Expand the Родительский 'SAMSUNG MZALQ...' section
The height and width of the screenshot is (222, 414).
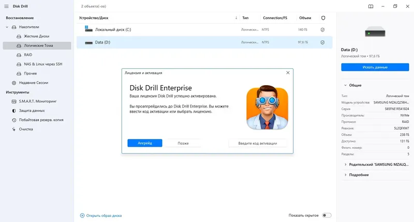pyautogui.click(x=345, y=165)
